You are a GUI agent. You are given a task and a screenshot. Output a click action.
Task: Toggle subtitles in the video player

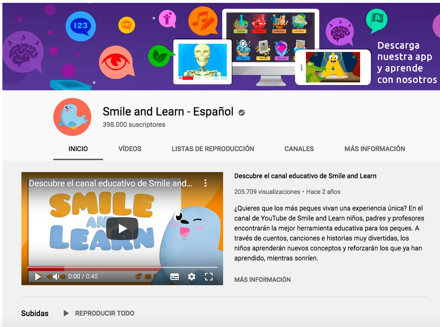(x=175, y=277)
